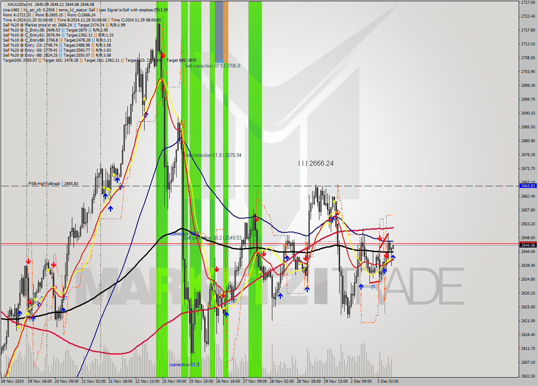Click 2625.60 on the price axis
This screenshot has width=538, height=386.
[527, 307]
